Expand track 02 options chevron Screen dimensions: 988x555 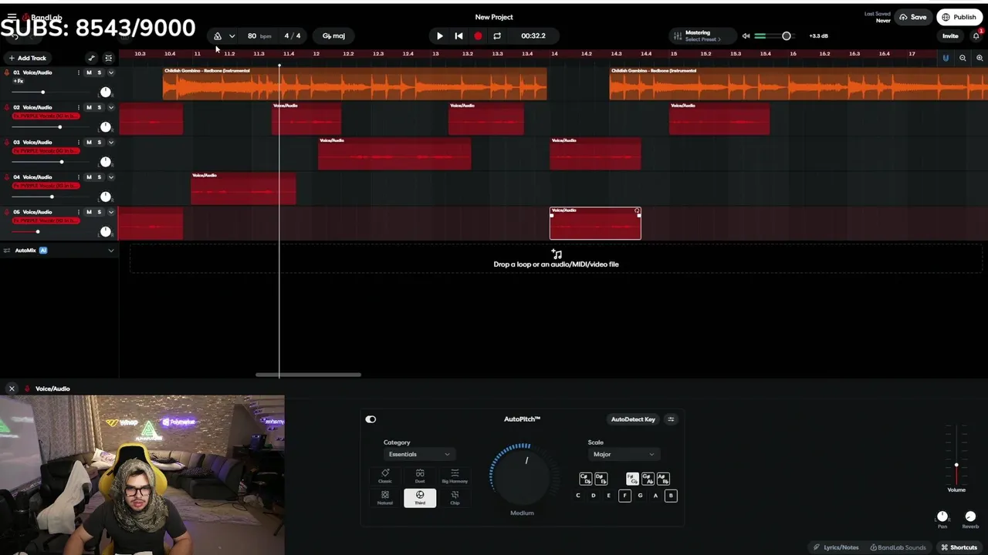tap(110, 107)
